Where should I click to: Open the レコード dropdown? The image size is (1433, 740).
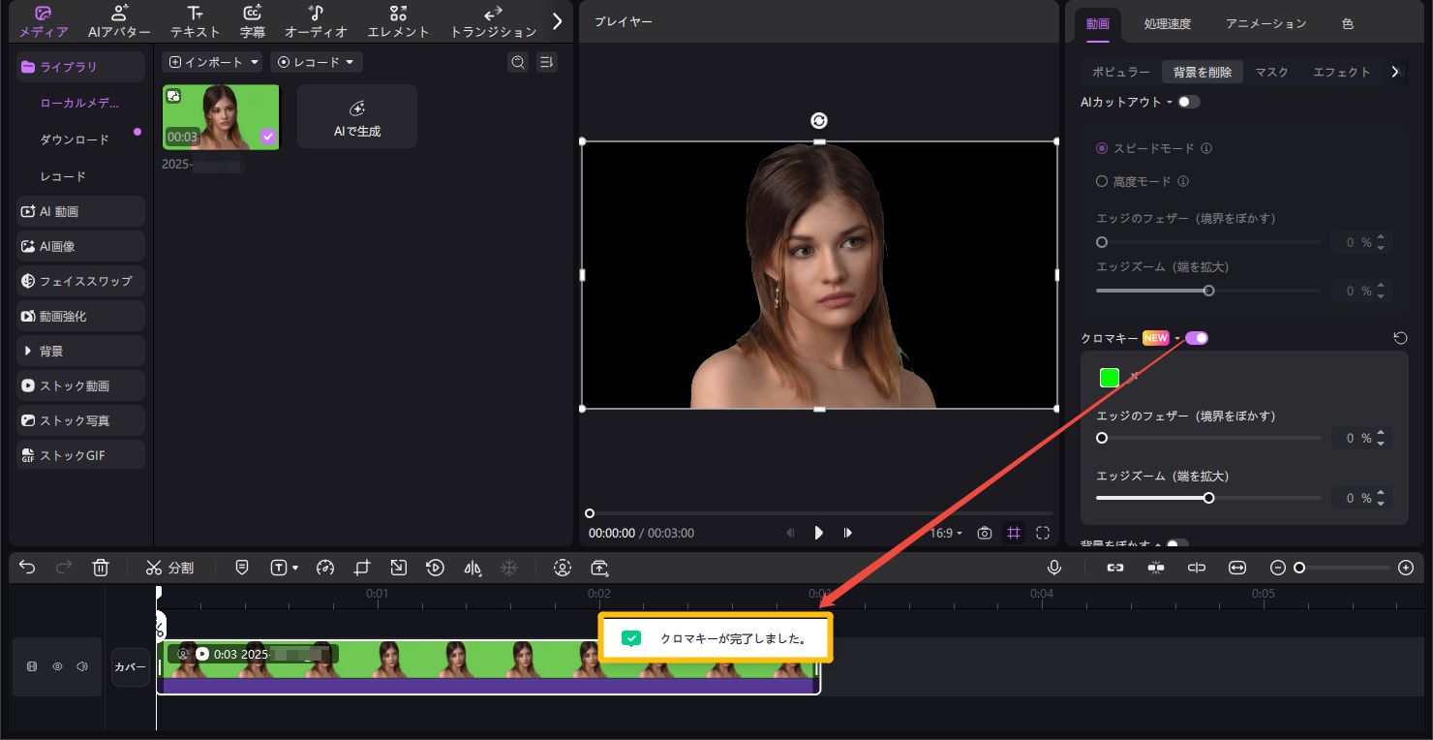pos(316,62)
